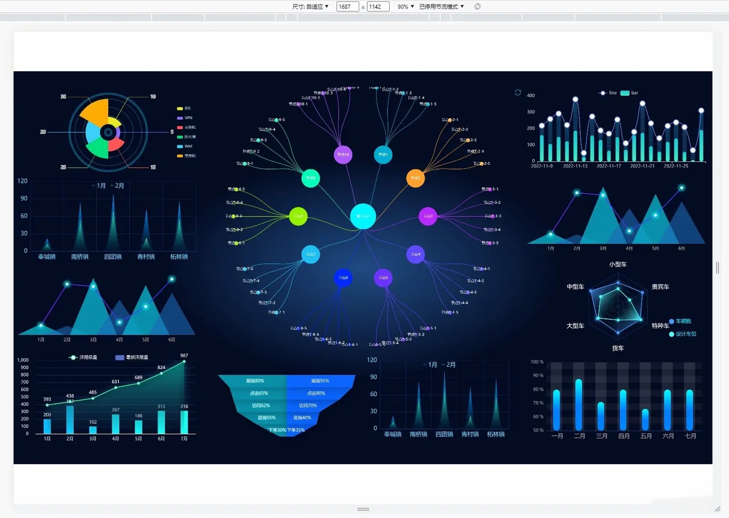
Task: Select the dark blue 节点6 node circle
Action: point(343,278)
